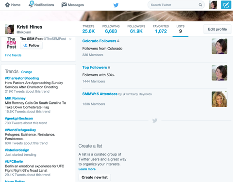233x182 pixels.
Task: Click the @kikolani handle
Action: coord(24,32)
